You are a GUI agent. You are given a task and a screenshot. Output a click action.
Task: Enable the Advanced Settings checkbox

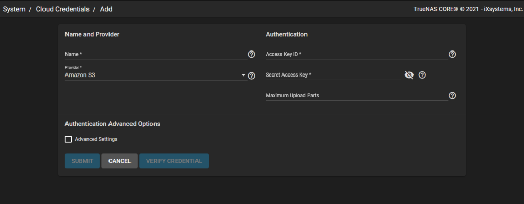(68, 139)
